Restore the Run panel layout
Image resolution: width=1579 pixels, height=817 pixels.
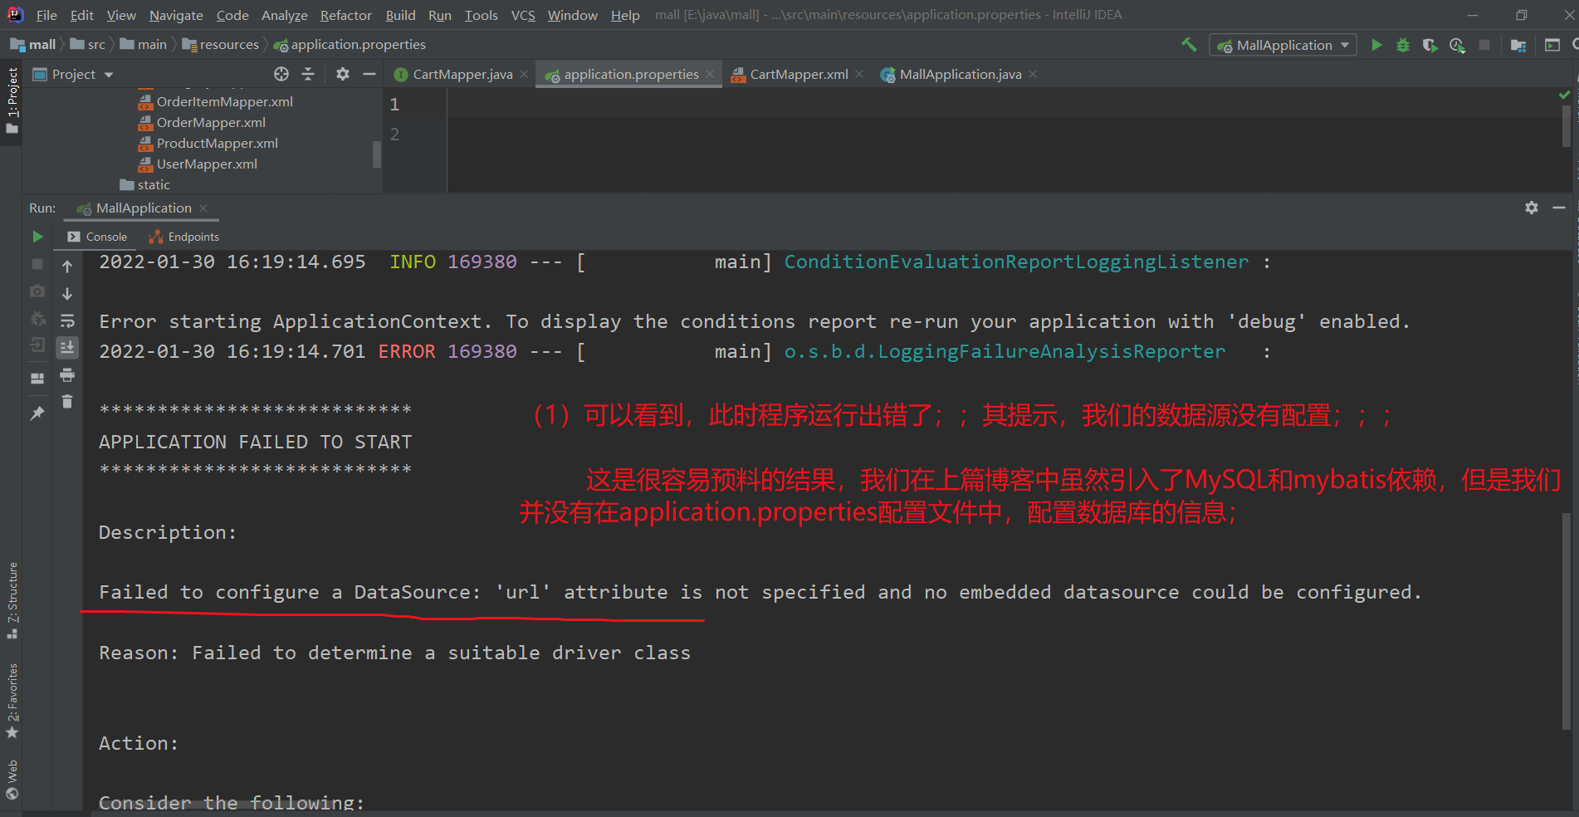coord(37,378)
